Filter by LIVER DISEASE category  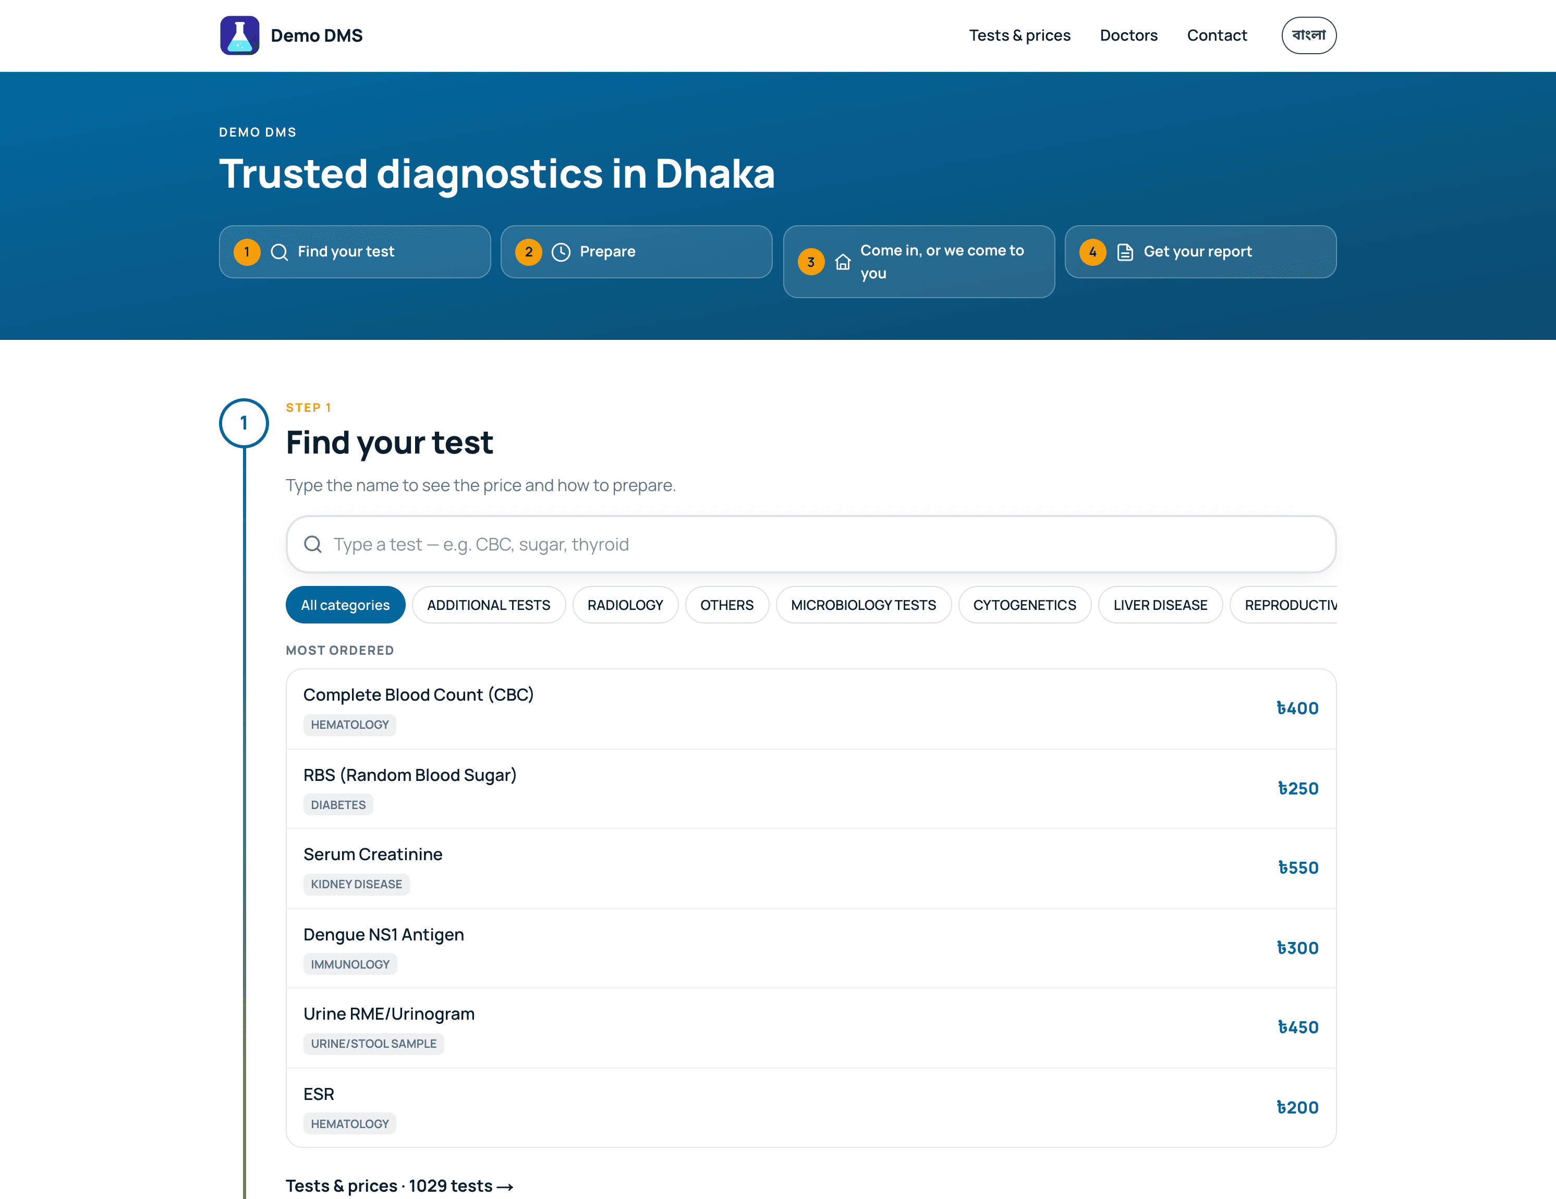[1160, 605]
